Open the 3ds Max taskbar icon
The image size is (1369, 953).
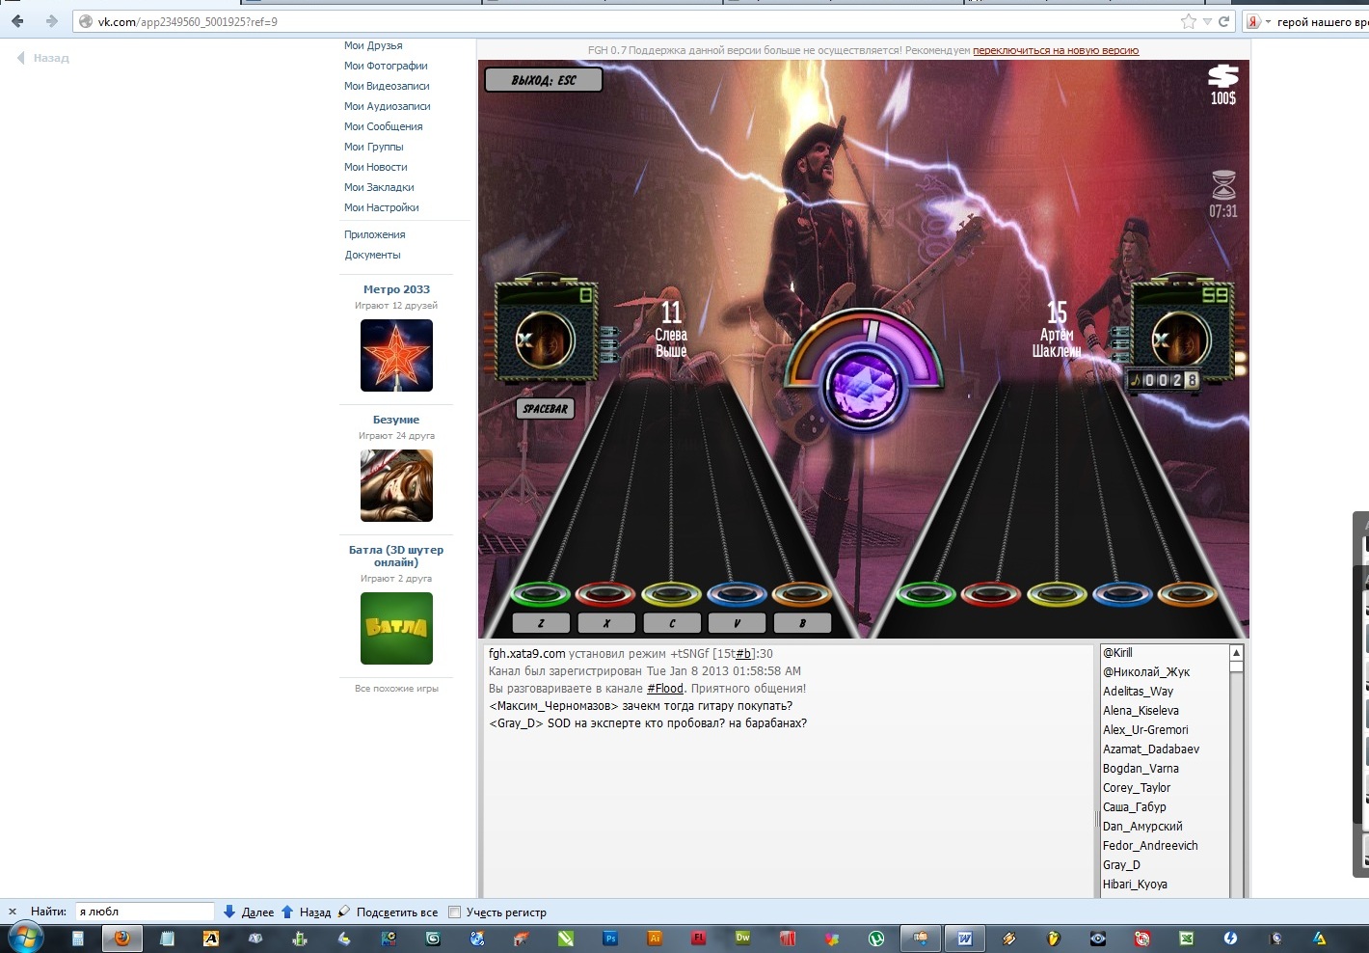433,938
